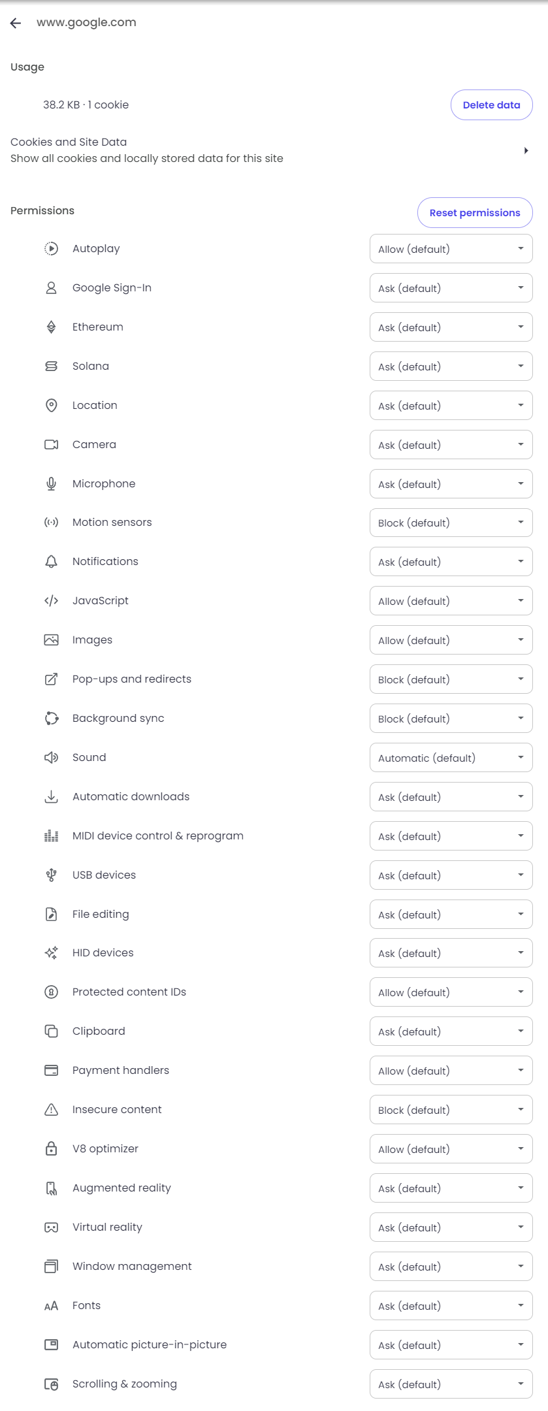Viewport: 548px width, 1411px height.
Task: Click the Reset permissions button
Action: point(475,212)
